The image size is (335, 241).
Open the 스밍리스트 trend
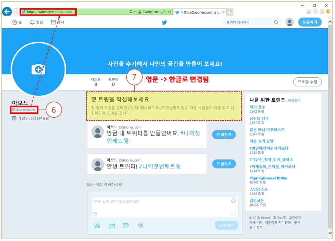[x=258, y=189]
